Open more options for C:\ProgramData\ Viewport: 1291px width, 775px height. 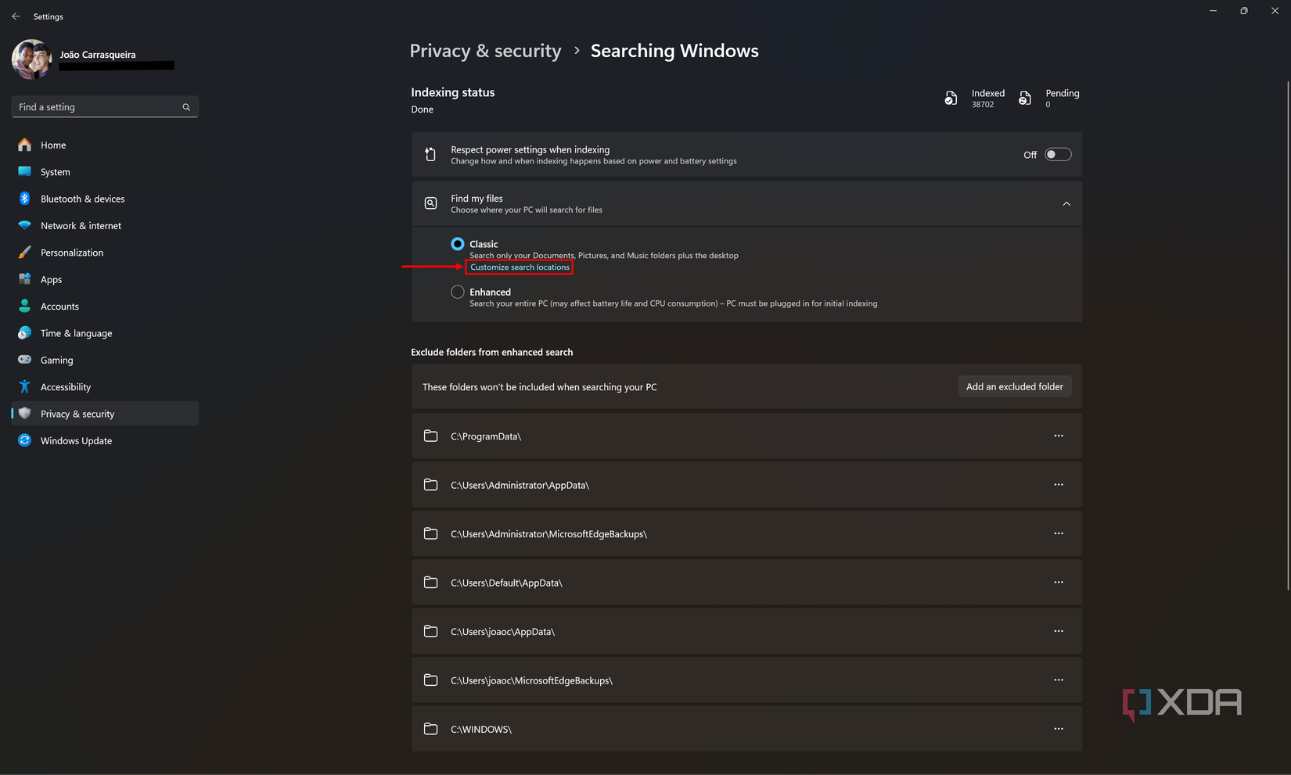coord(1059,436)
